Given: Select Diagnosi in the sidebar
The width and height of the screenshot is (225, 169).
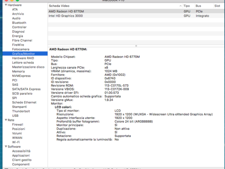Looking at the screenshot, I should (18, 32).
